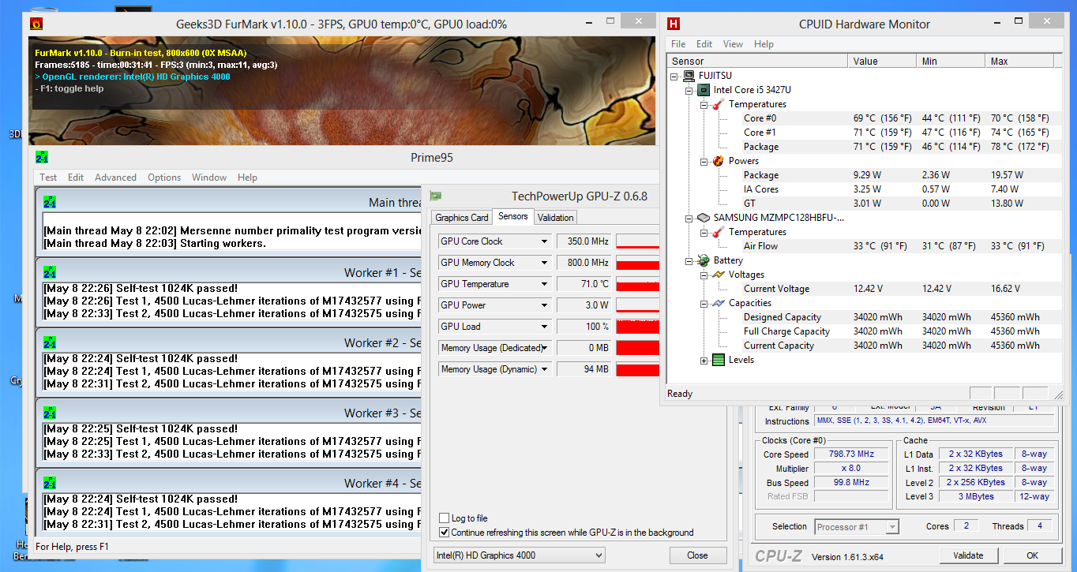The height and width of the screenshot is (572, 1077).
Task: Open the Intel HD Graphics 4000 device dropdown
Action: click(598, 555)
